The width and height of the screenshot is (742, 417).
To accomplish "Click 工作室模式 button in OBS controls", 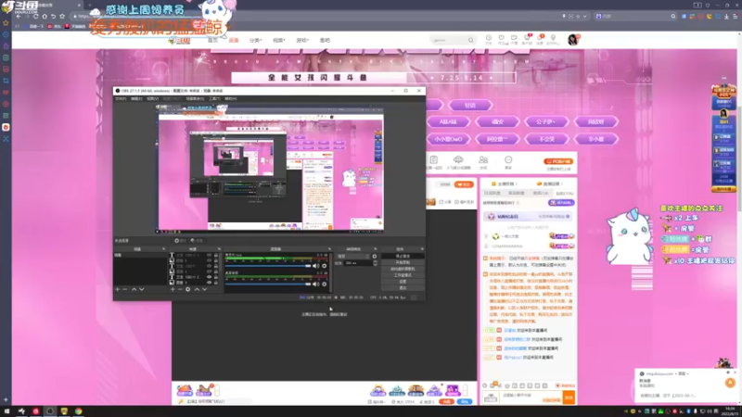I will pos(403,275).
